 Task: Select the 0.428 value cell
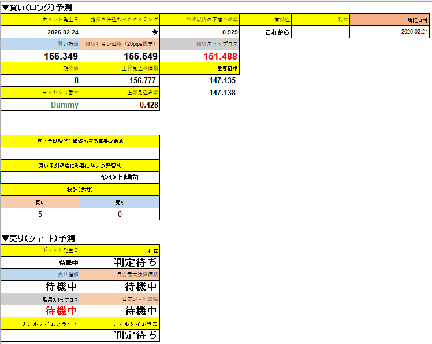coord(120,105)
